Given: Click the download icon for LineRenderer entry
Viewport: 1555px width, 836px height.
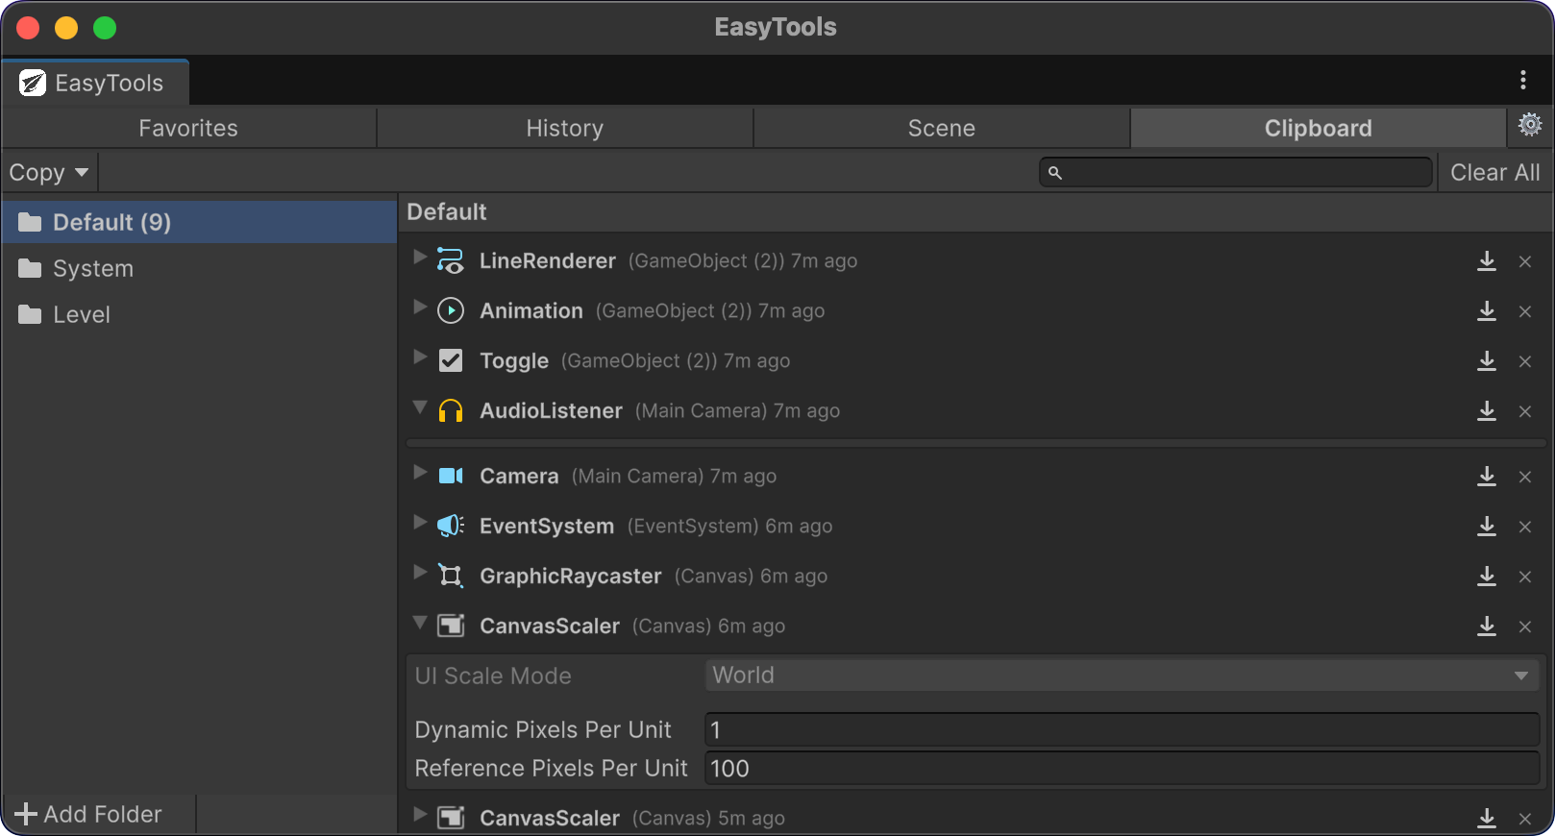Looking at the screenshot, I should click(x=1486, y=261).
